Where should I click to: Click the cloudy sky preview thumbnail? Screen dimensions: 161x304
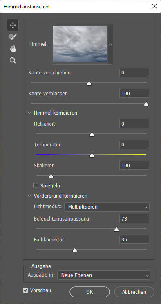pyautogui.click(x=80, y=44)
